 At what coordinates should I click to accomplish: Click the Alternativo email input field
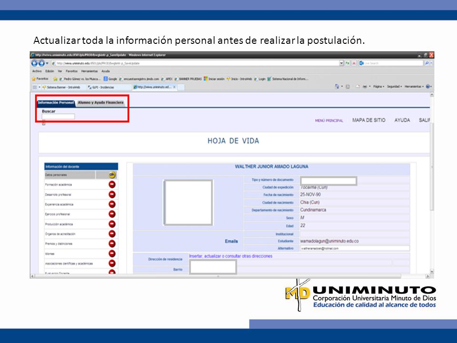click(355, 249)
